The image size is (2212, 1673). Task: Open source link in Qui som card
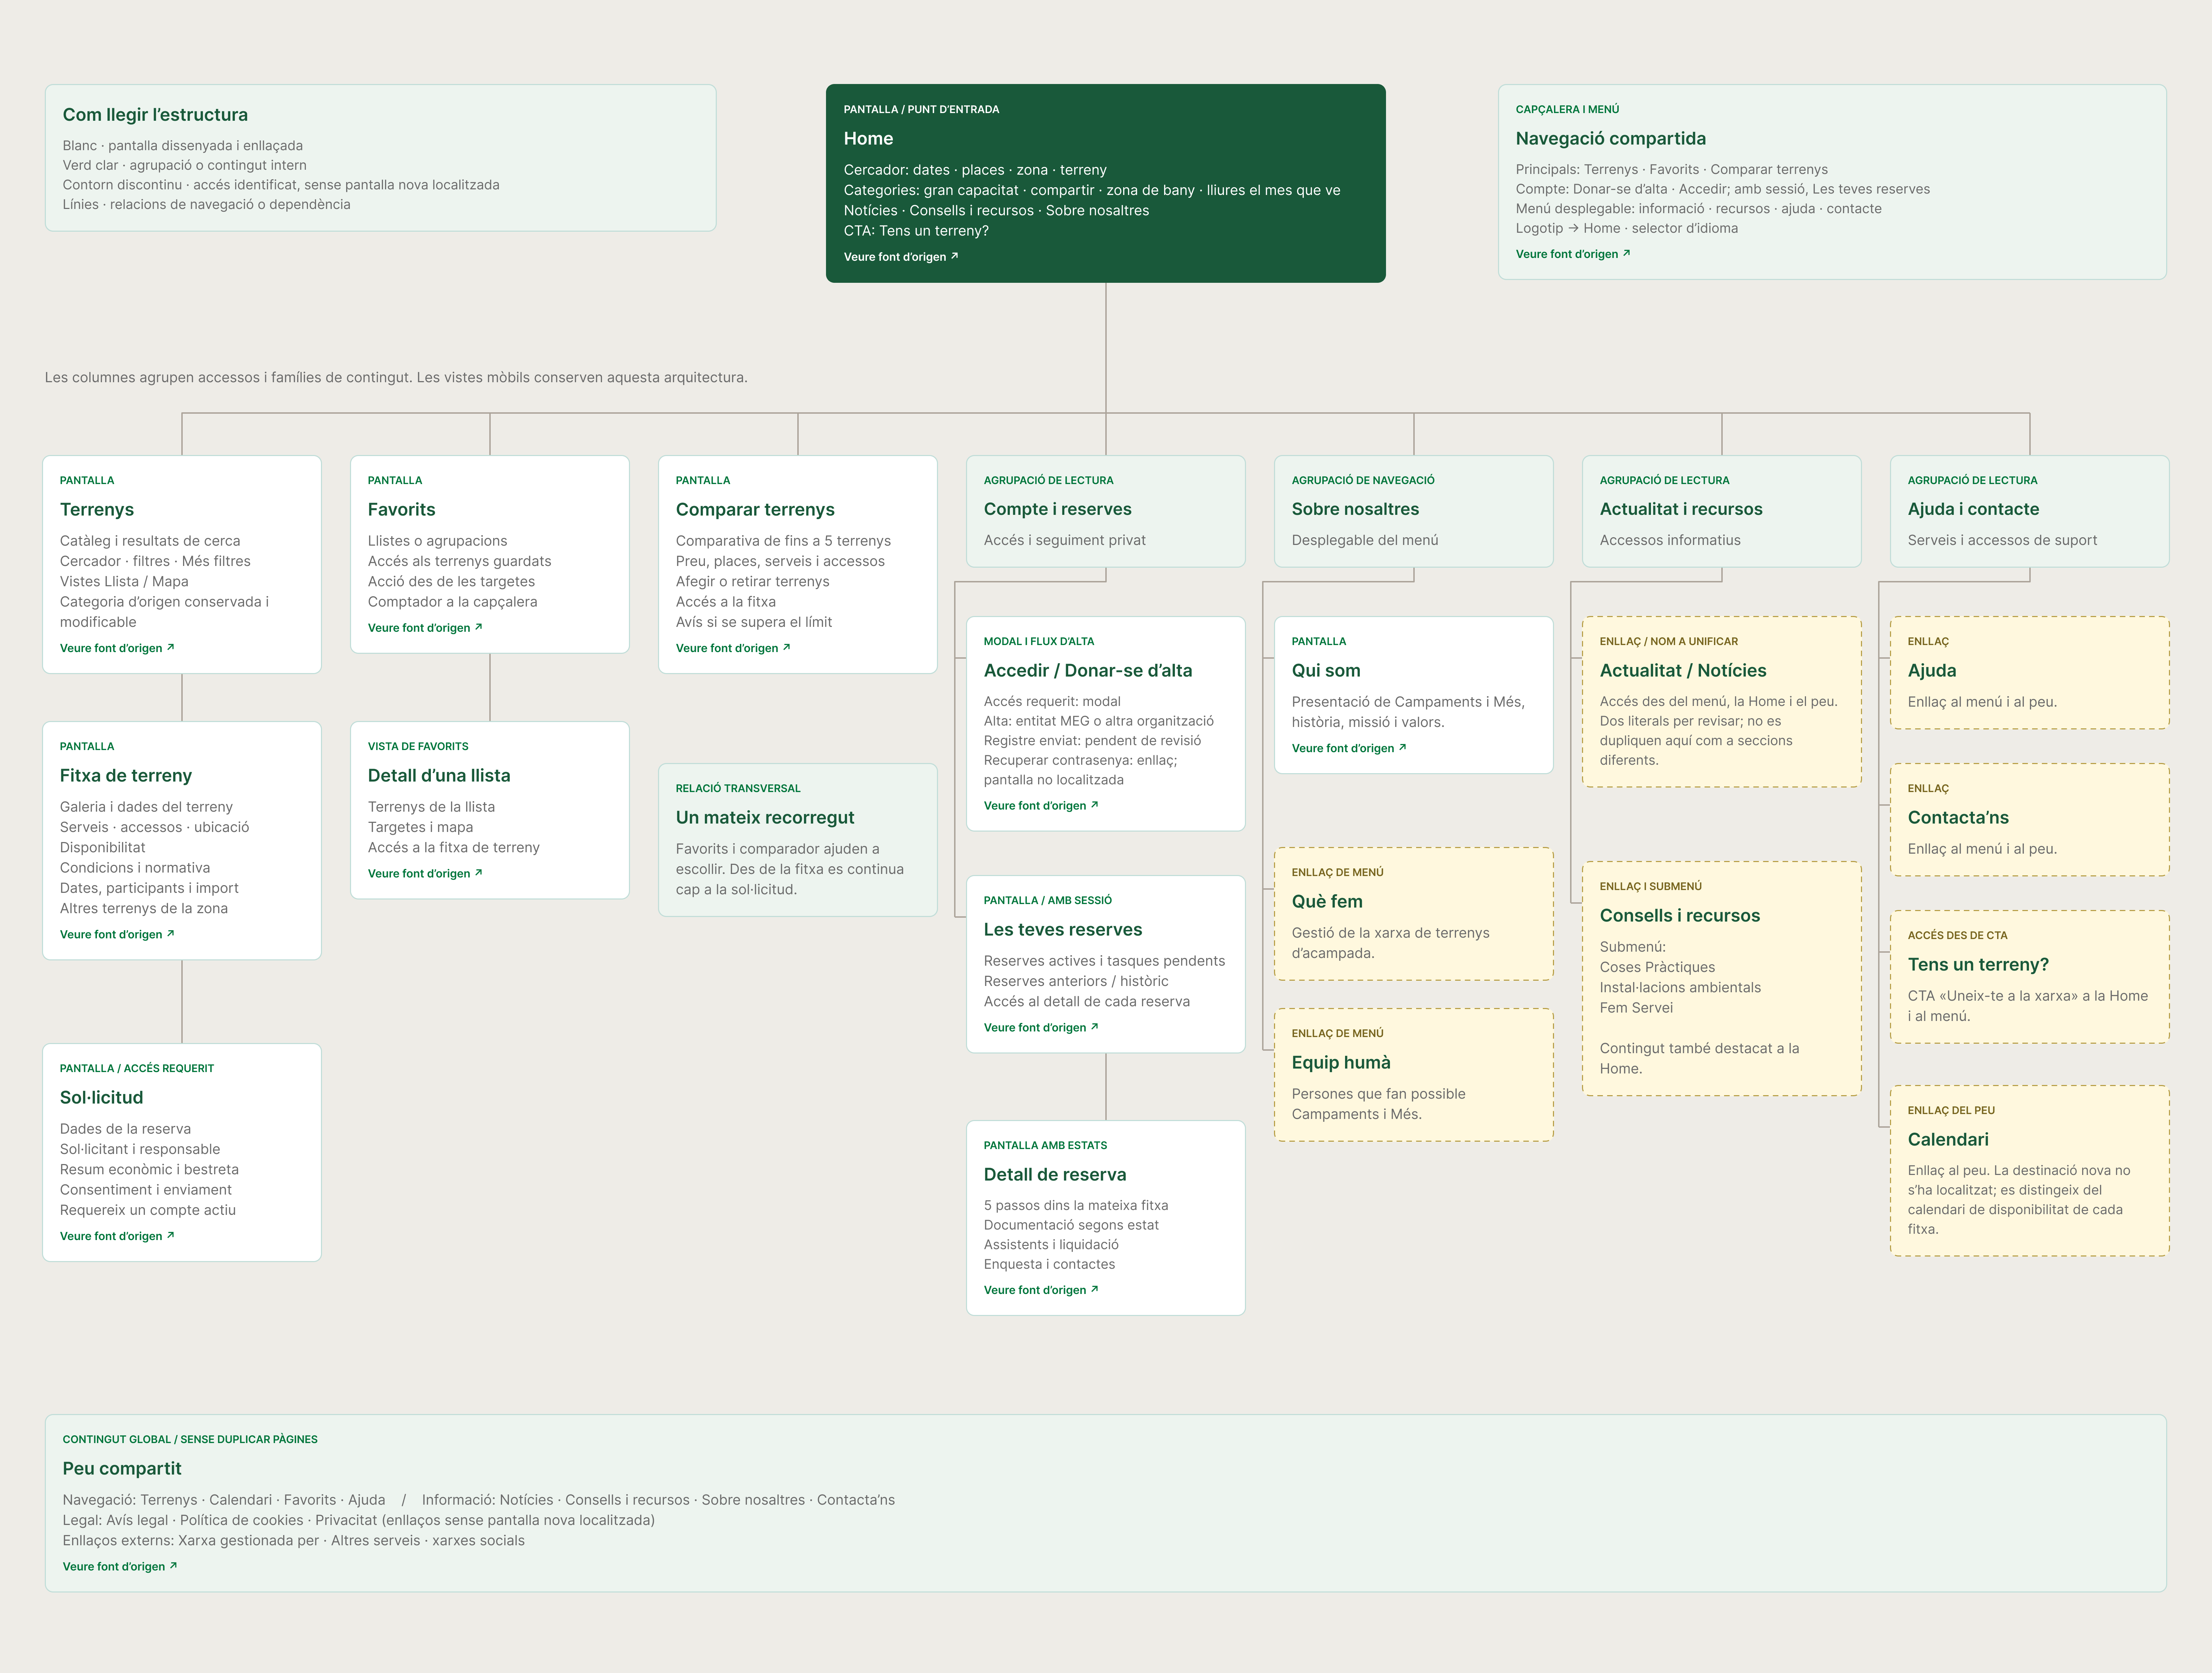pos(1349,748)
